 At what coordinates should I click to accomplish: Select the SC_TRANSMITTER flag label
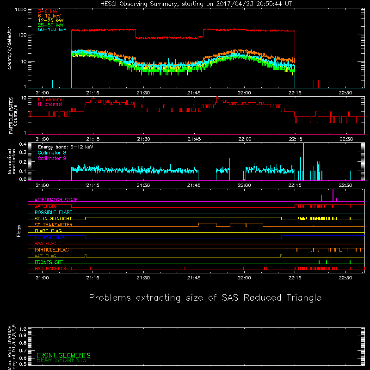54,225
